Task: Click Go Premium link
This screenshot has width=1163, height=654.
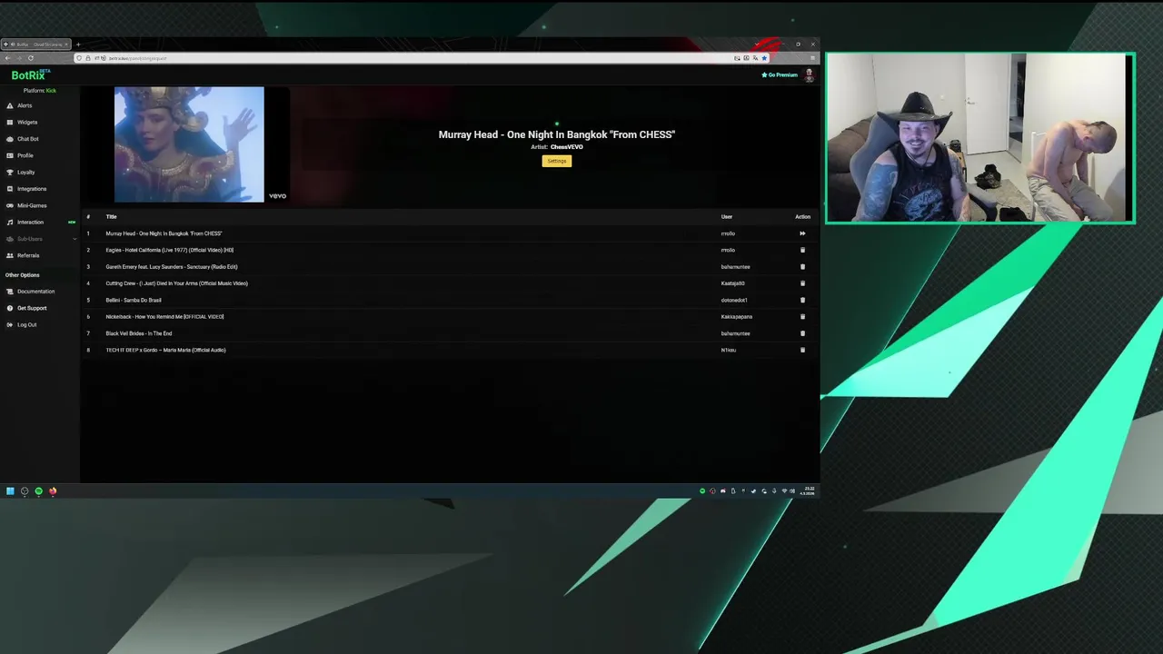Action: (x=780, y=74)
